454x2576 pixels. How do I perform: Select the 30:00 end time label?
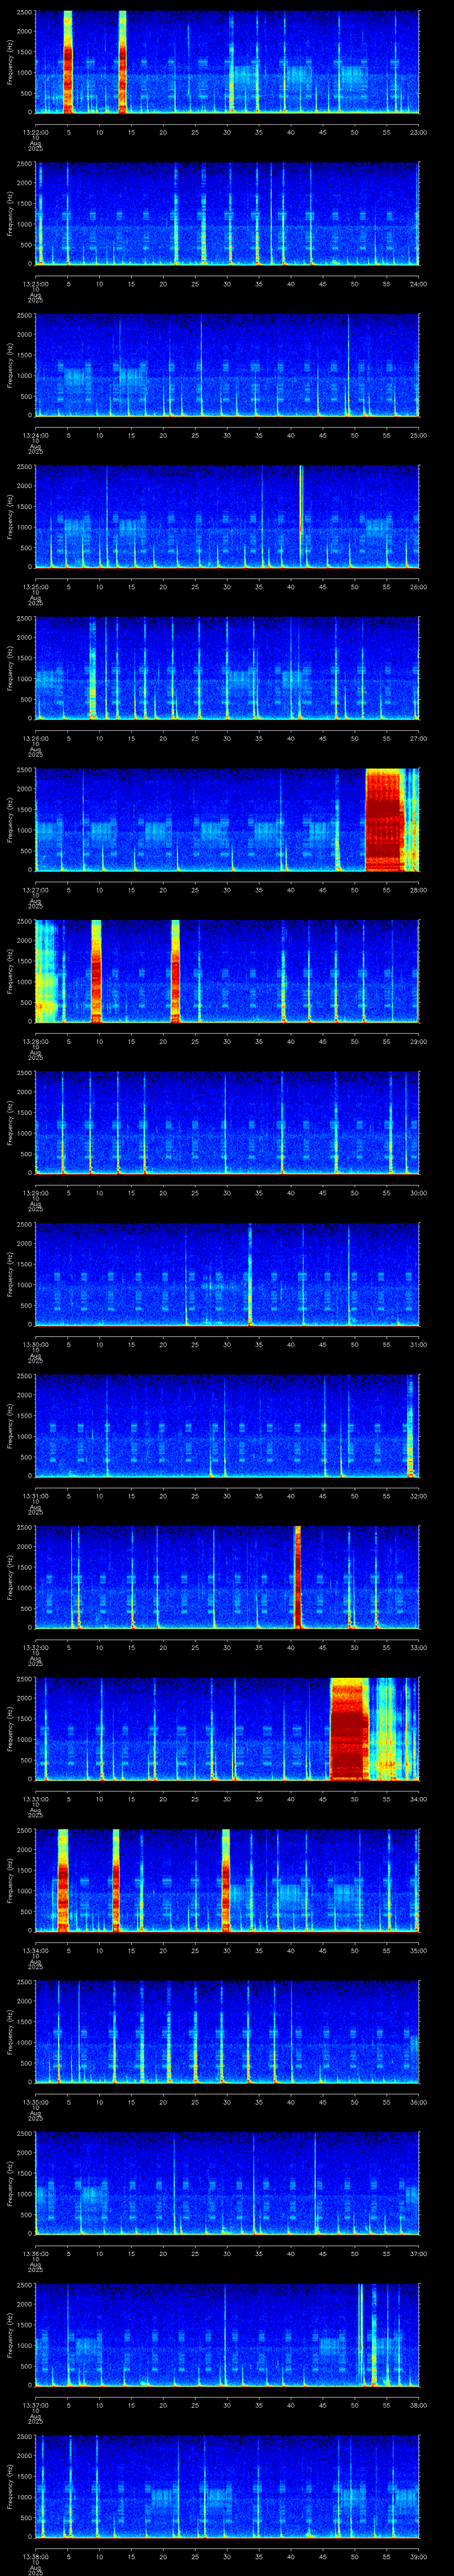click(418, 1192)
